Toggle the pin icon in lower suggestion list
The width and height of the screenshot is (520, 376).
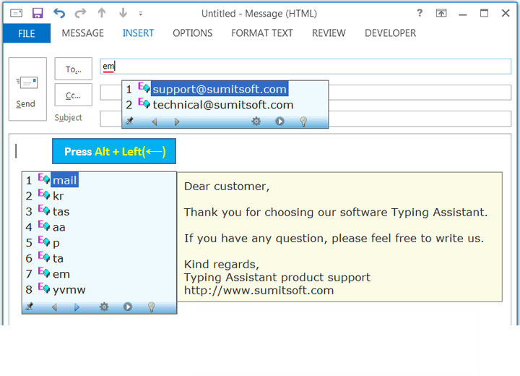click(x=30, y=307)
